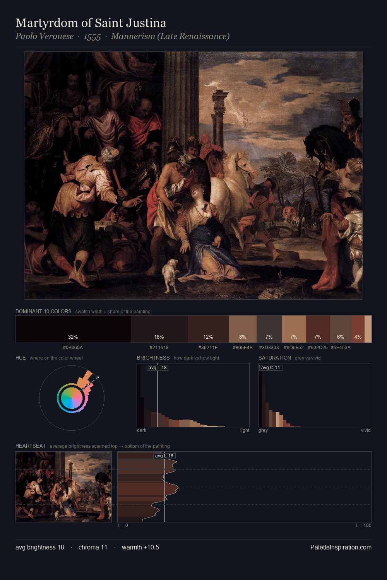Select the 6% swatch #5E453A

coord(341,329)
